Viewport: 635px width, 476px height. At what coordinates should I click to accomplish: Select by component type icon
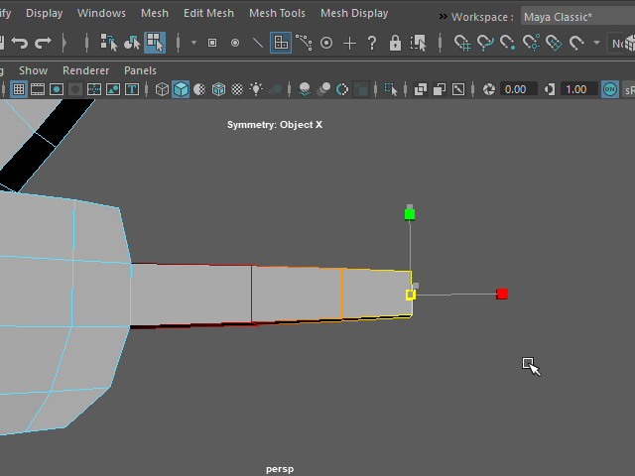pyautogui.click(x=155, y=44)
